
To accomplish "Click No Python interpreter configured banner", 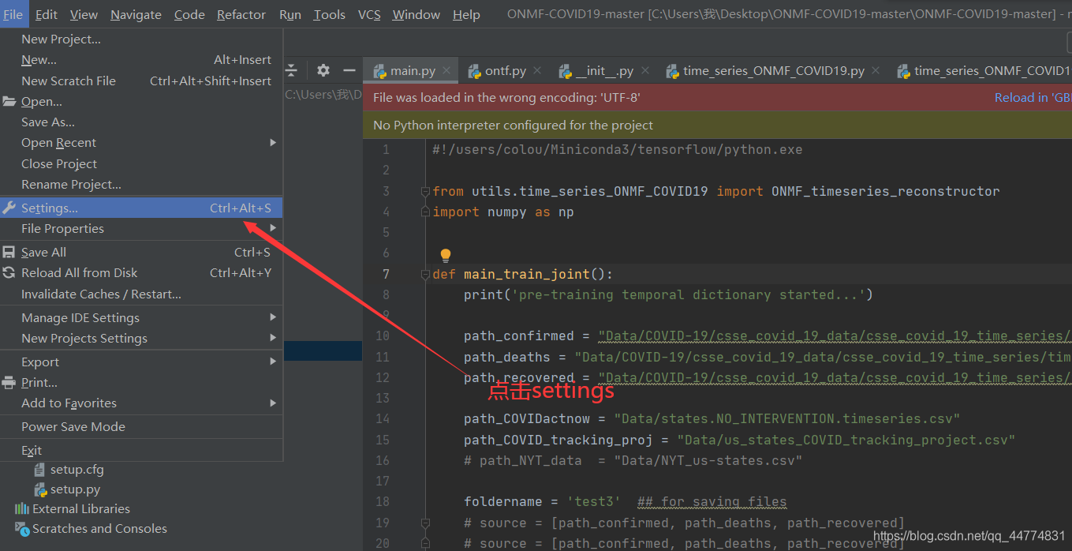I will pyautogui.click(x=717, y=125).
